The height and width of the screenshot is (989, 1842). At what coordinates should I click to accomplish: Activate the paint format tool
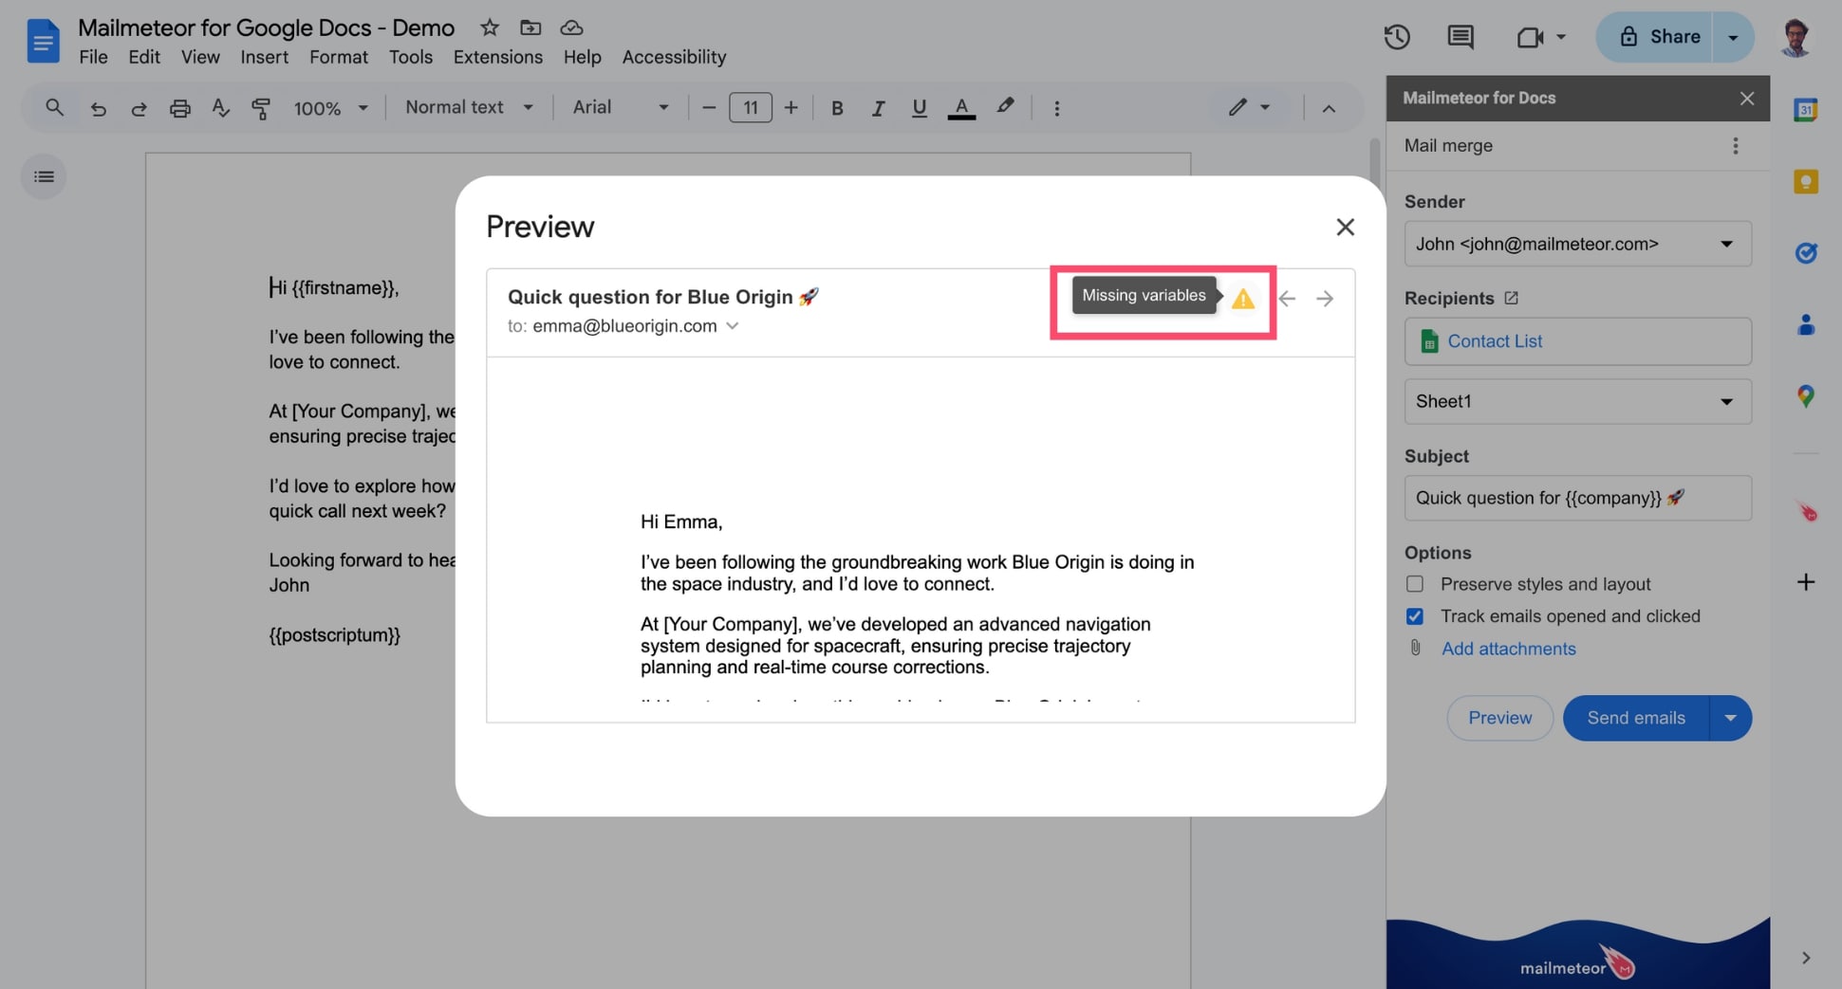261,108
